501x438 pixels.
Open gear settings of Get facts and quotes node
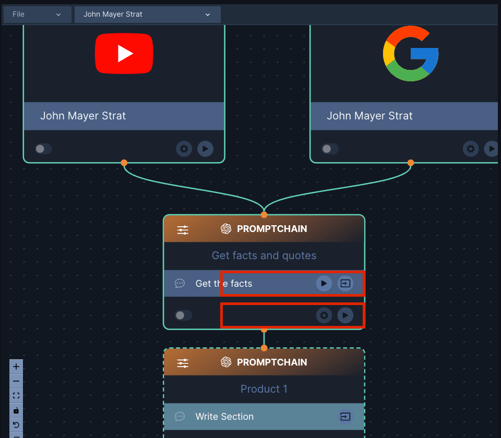(324, 315)
